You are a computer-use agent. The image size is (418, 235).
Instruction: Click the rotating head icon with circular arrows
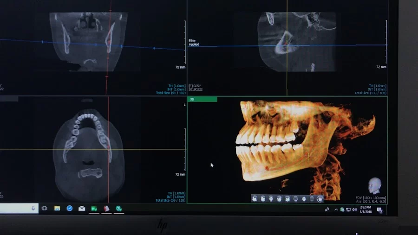320,198
